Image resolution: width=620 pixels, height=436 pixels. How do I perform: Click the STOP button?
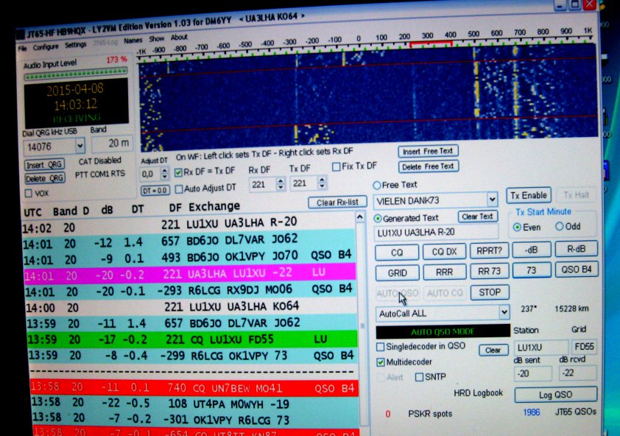coord(490,292)
